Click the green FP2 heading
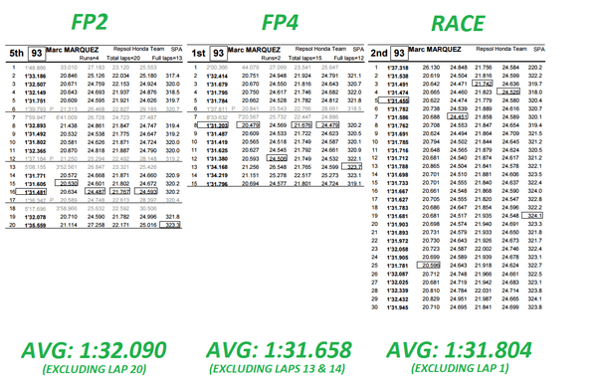Viewport: 596px width, 386px height. tap(90, 22)
